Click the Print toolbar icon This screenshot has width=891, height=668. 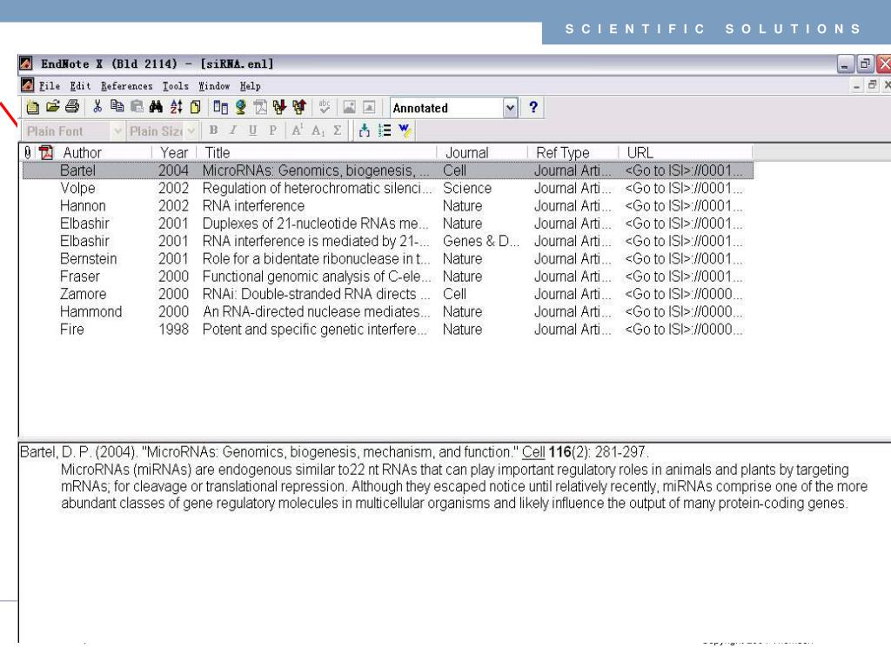[72, 106]
